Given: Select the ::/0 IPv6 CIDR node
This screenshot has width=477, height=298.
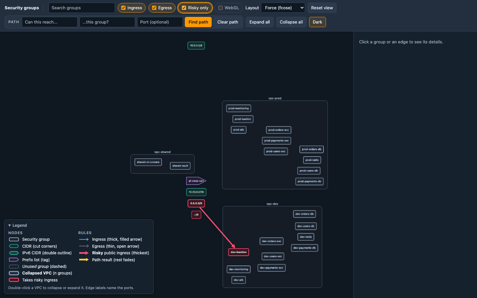Looking at the screenshot, I should coord(196,215).
